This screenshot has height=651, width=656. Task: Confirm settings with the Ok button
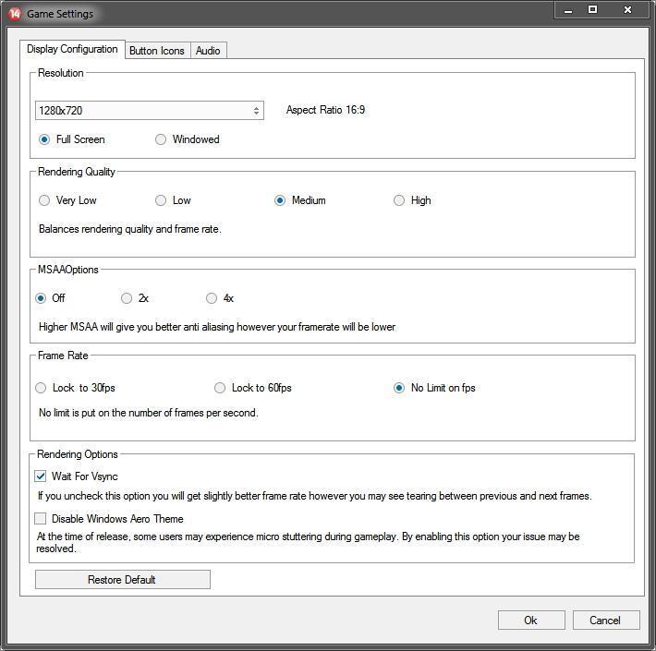tap(530, 621)
